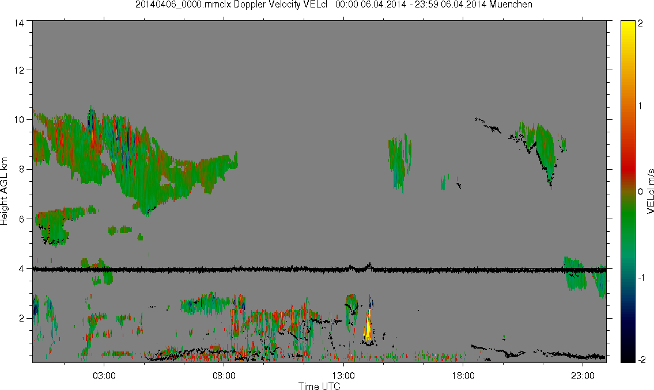This screenshot has width=654, height=390.
Task: Click the '12' height tick label
Action: tap(19, 70)
